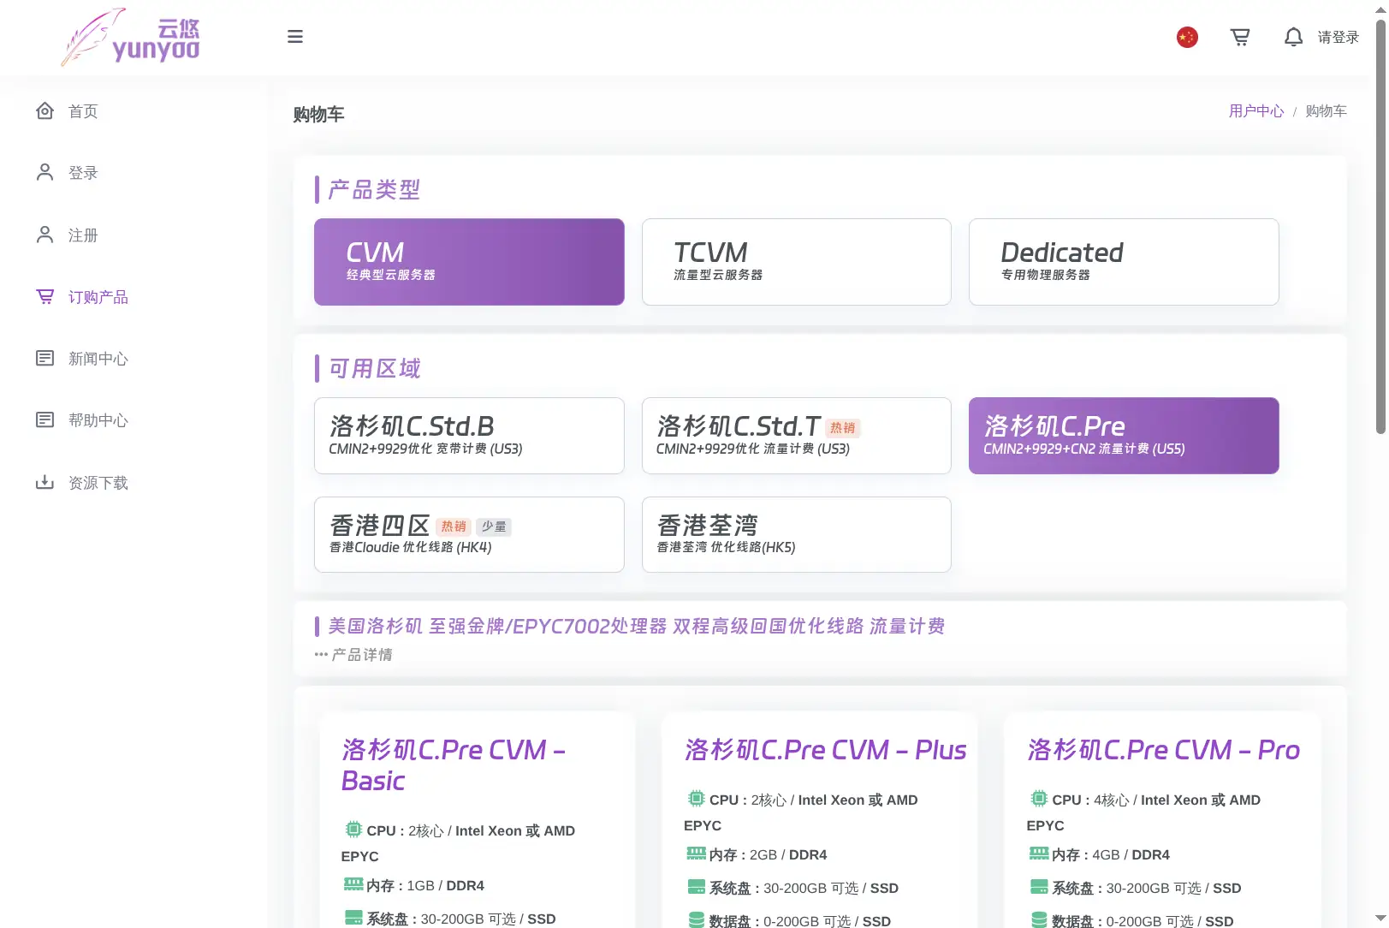
Task: Open the China flag language selector
Action: (1187, 37)
